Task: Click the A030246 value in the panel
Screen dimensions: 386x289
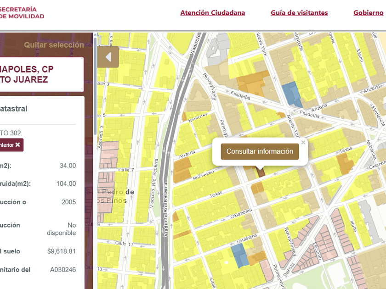Action: (63, 270)
